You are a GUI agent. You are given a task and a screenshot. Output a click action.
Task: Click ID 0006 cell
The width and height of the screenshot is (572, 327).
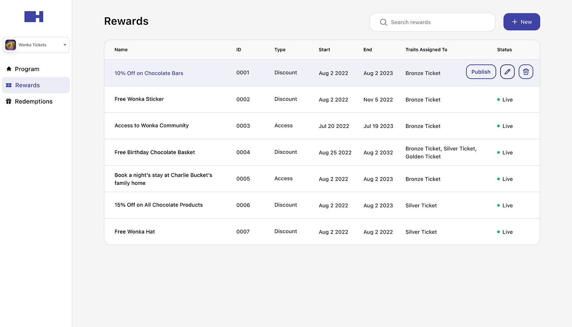click(243, 205)
